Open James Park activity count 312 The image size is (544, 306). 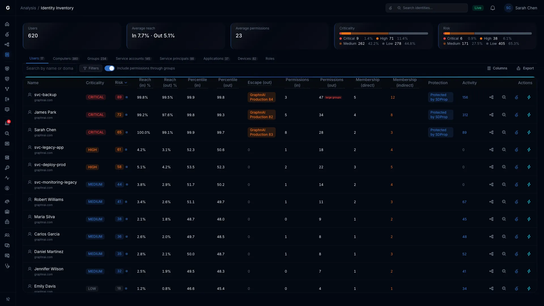(x=465, y=115)
